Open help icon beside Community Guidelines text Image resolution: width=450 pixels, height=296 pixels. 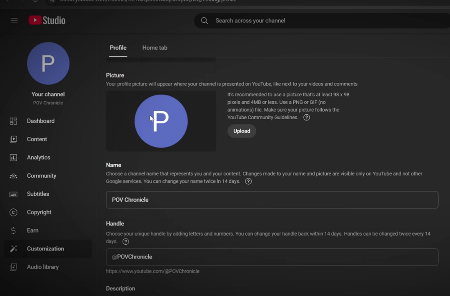[307, 118]
